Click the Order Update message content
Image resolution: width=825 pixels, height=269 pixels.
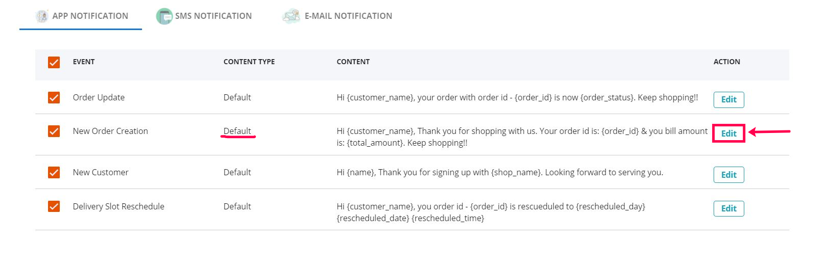coord(517,97)
